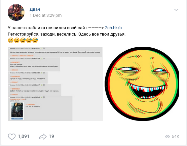The height and width of the screenshot is (146, 187).
Task: Click the last sweat-smile emoji
Action: tap(35, 40)
